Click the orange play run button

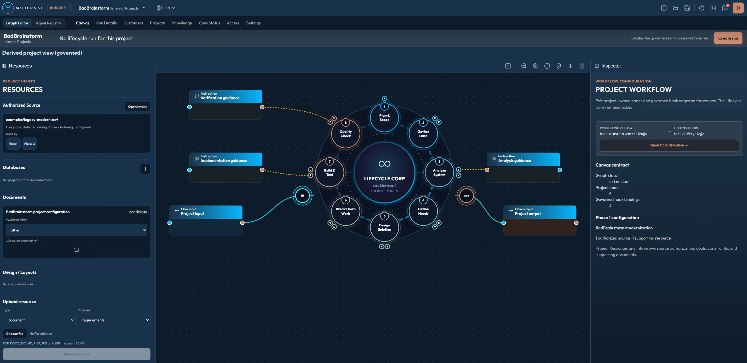(738, 8)
